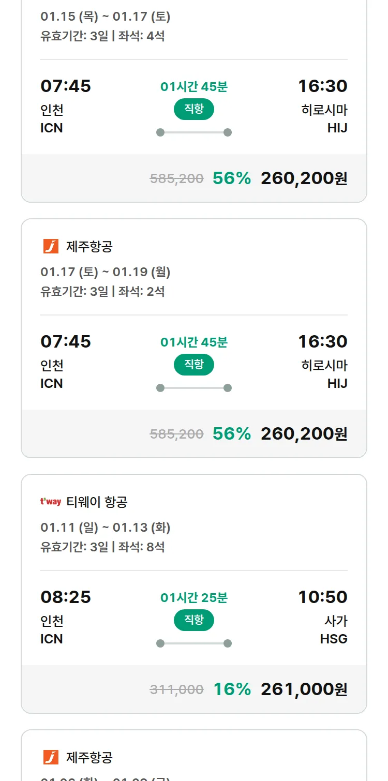The height and width of the screenshot is (781, 388).
Task: Click the 01.15 (목) ~ 01.17 (토) date range
Action: (106, 17)
